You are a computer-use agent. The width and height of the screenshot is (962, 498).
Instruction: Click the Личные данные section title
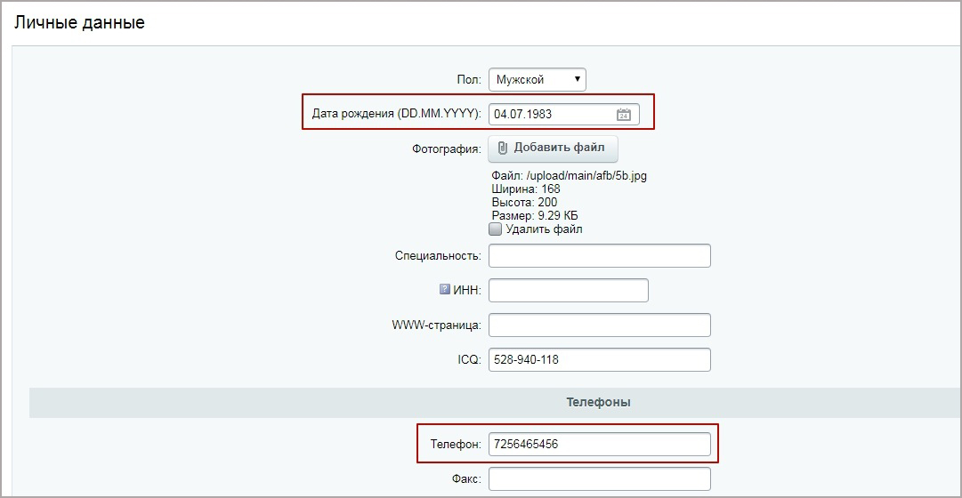[x=79, y=23]
